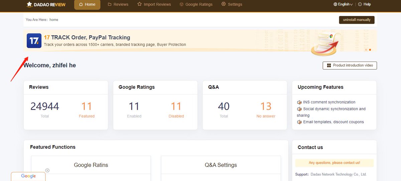Click the Reviews folder icon
Viewport: 401px width, 181px height.
[x=110, y=4]
